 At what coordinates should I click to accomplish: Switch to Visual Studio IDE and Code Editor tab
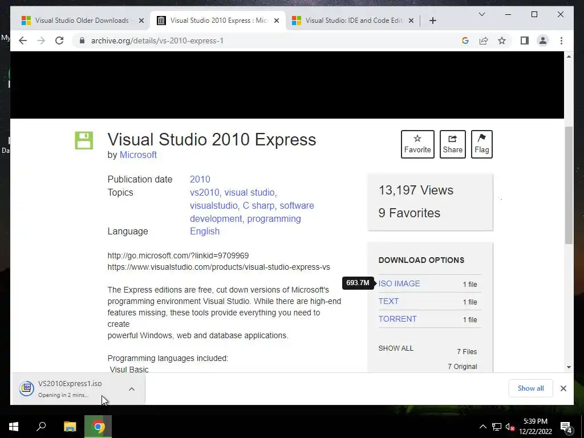coord(352,21)
